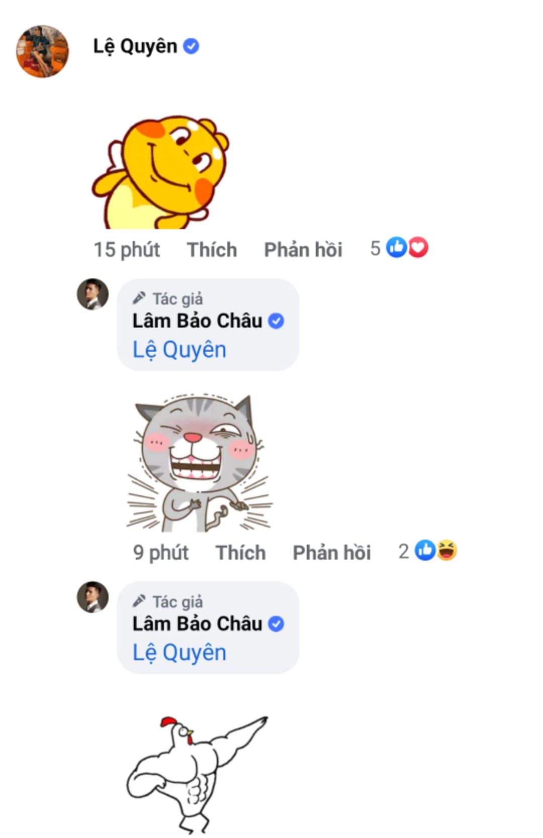Screen dimensions: 543x838
Task: Reply to the 15 phút comment
Action: coord(303,250)
